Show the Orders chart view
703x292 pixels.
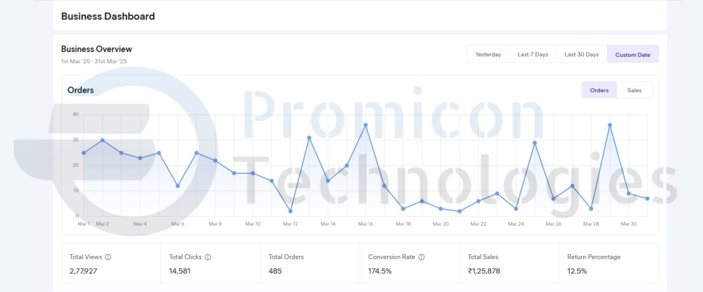(599, 90)
